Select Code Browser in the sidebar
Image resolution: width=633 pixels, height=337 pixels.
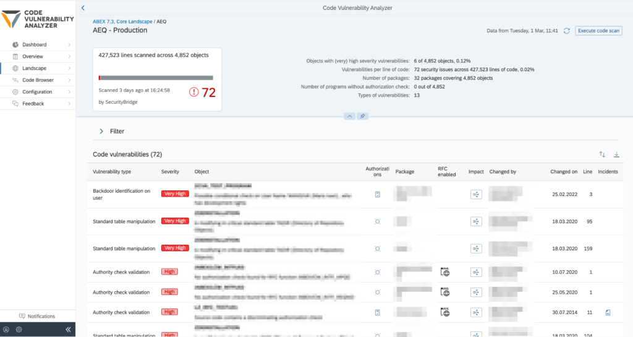coord(38,80)
